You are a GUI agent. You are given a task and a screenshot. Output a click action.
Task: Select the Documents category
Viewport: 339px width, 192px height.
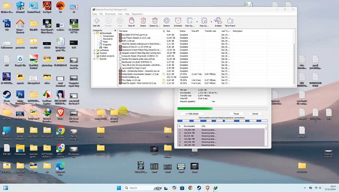(x=108, y=39)
